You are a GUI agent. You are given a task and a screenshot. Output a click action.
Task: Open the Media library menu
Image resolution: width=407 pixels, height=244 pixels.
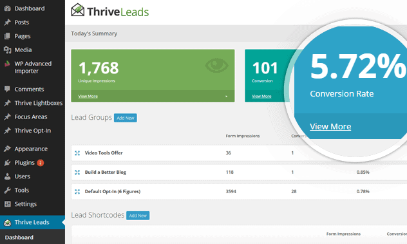coord(23,50)
